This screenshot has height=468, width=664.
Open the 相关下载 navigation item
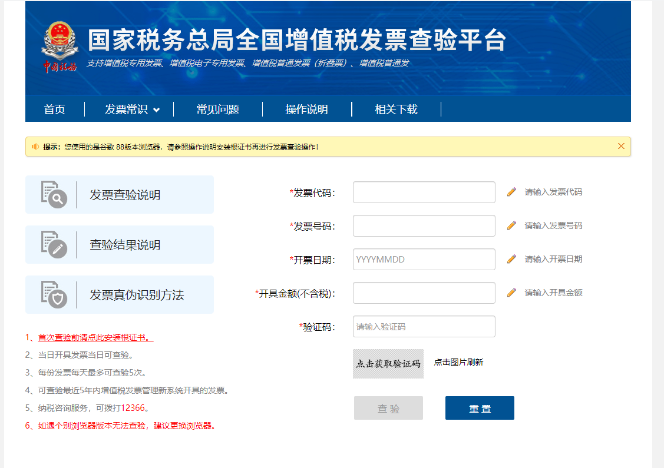396,109
